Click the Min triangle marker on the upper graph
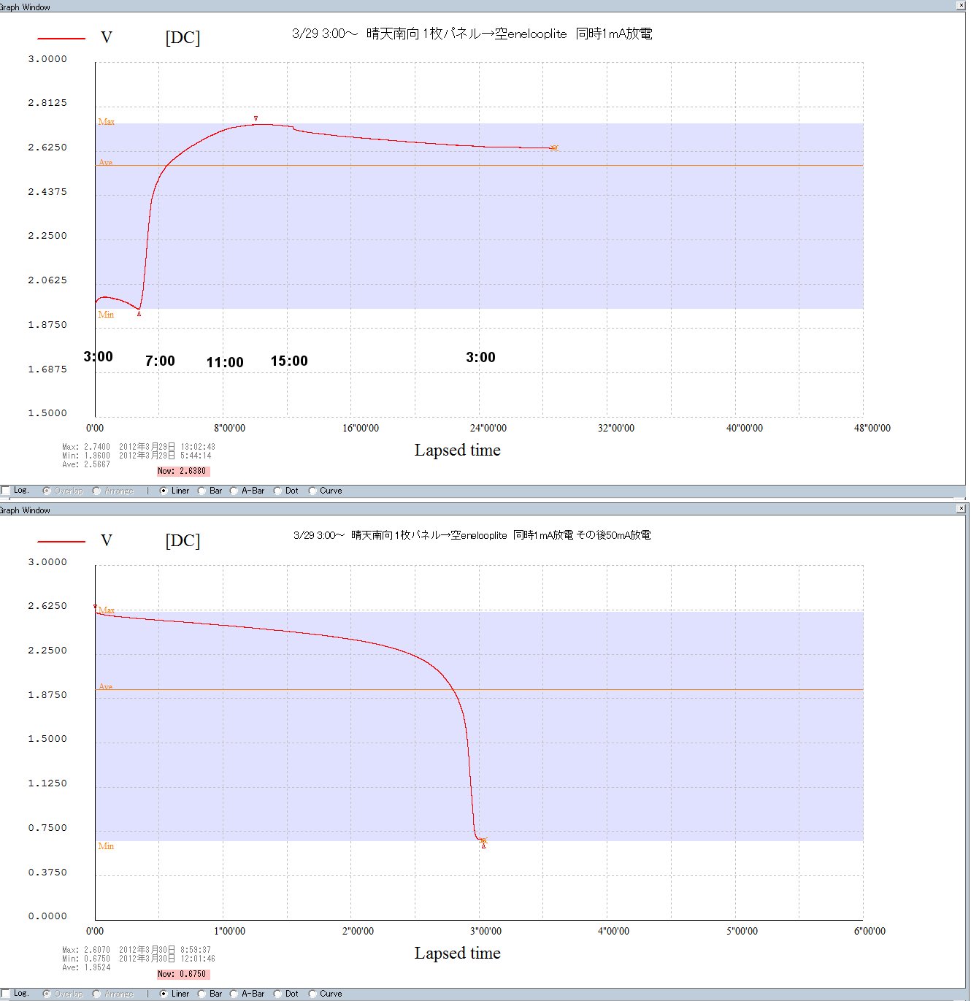971x1001 pixels. click(x=139, y=314)
